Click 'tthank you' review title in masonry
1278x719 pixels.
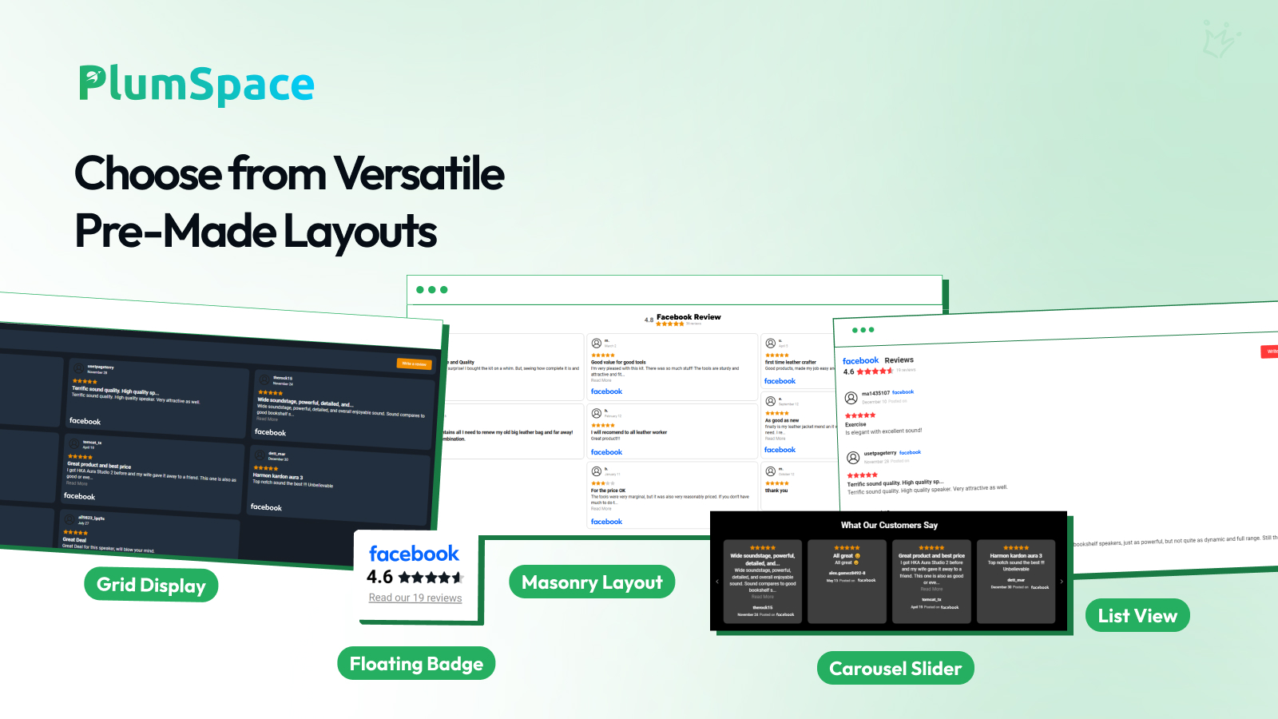coord(776,491)
